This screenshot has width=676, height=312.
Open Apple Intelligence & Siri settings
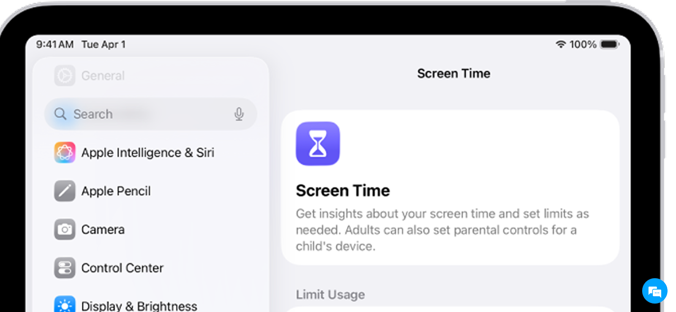click(147, 152)
